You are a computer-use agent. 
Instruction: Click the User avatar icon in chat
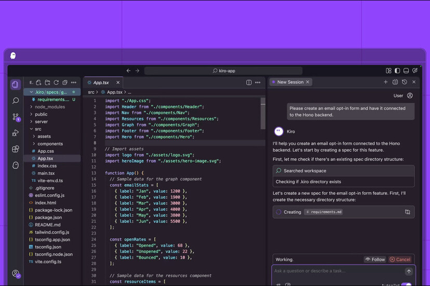point(410,96)
